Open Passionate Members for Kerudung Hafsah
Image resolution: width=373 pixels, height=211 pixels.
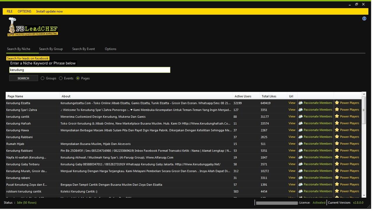[315, 123]
